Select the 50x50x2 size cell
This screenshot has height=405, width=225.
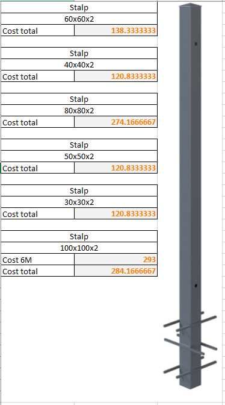pyautogui.click(x=79, y=156)
